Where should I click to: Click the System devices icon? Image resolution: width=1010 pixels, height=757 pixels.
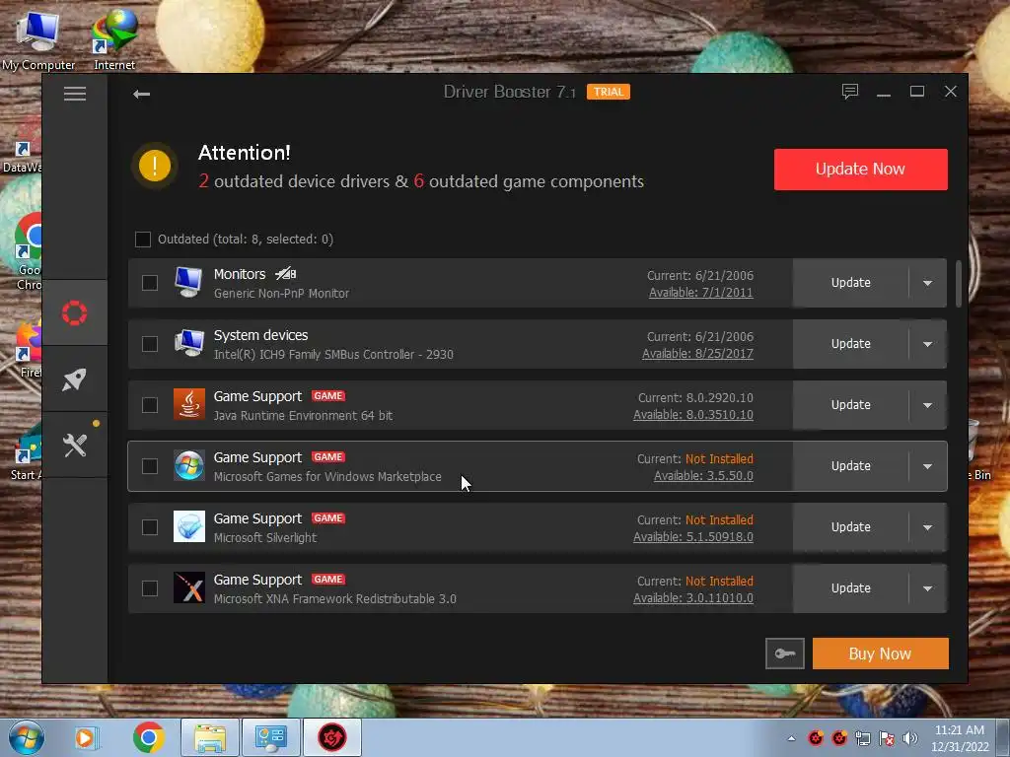[x=188, y=343]
